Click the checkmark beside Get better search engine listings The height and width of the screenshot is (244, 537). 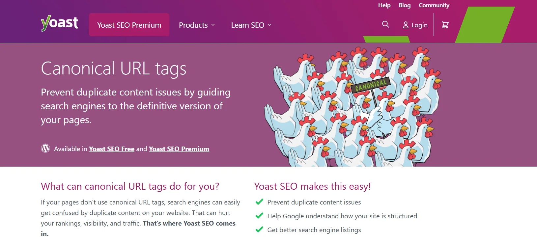259,230
